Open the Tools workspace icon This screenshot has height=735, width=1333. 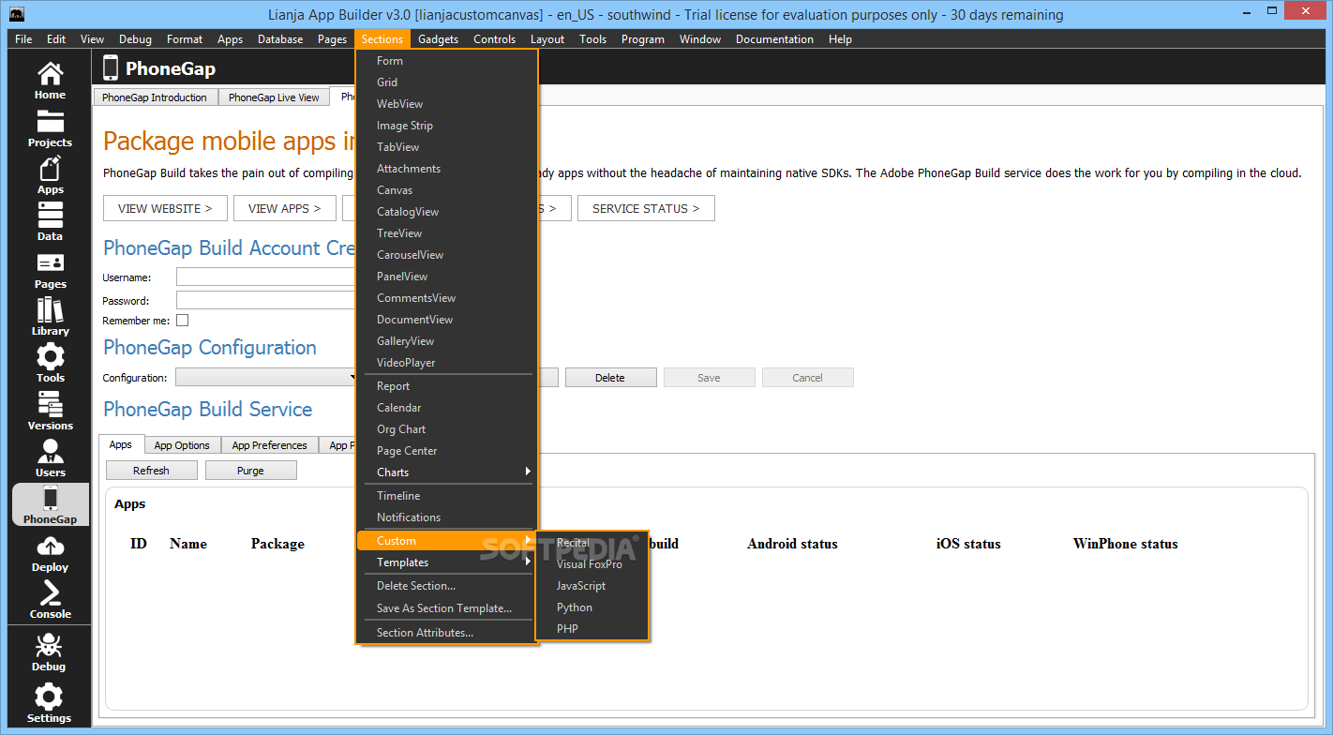point(50,364)
